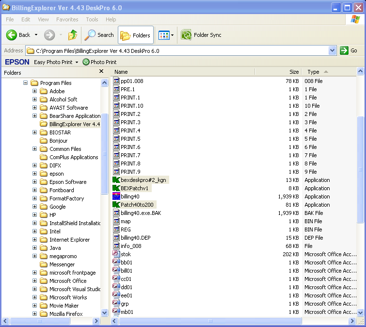Click the file list vertical scrollbar thumb
366x327 pixels.
pos(360,169)
